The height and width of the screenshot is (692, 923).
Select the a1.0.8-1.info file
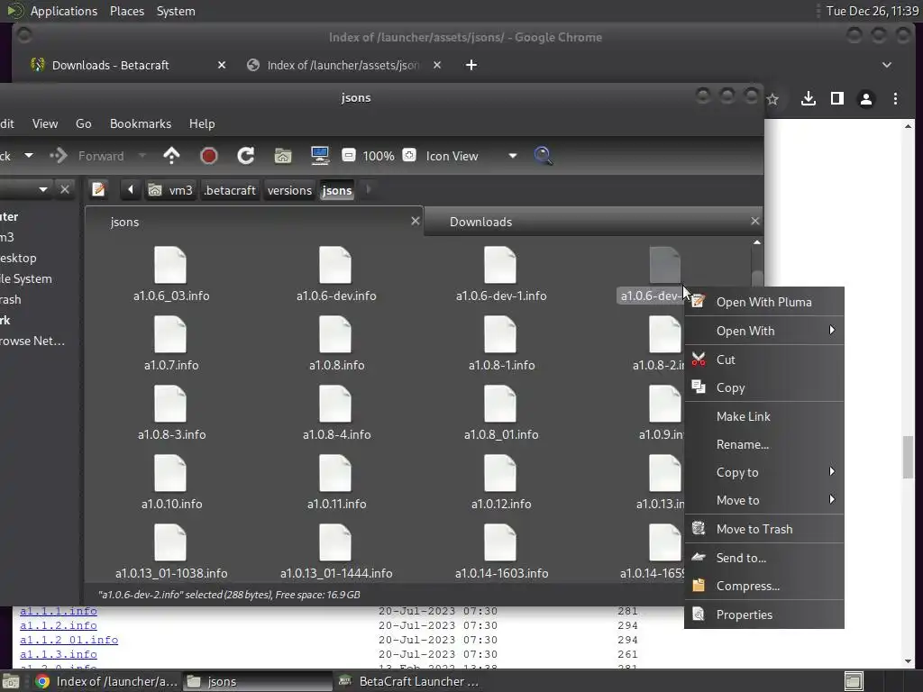tap(501, 343)
